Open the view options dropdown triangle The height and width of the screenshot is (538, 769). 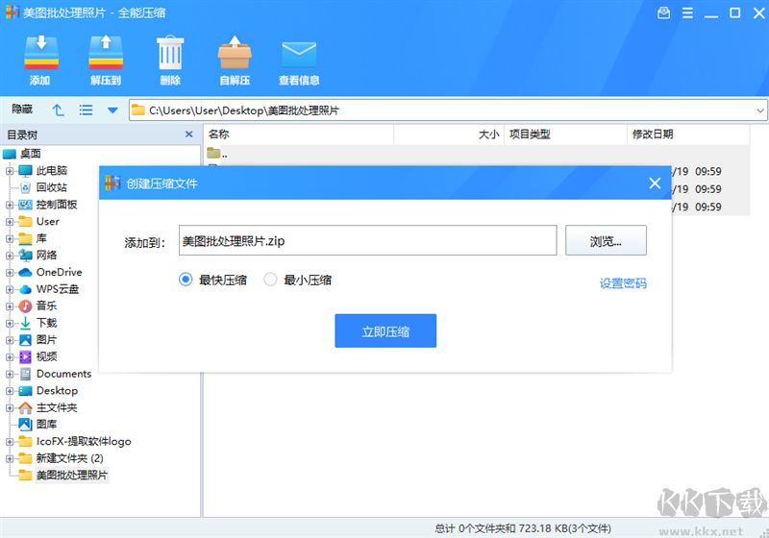pyautogui.click(x=112, y=110)
